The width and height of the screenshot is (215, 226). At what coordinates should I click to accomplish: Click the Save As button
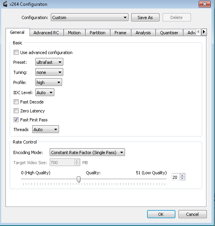145,18
